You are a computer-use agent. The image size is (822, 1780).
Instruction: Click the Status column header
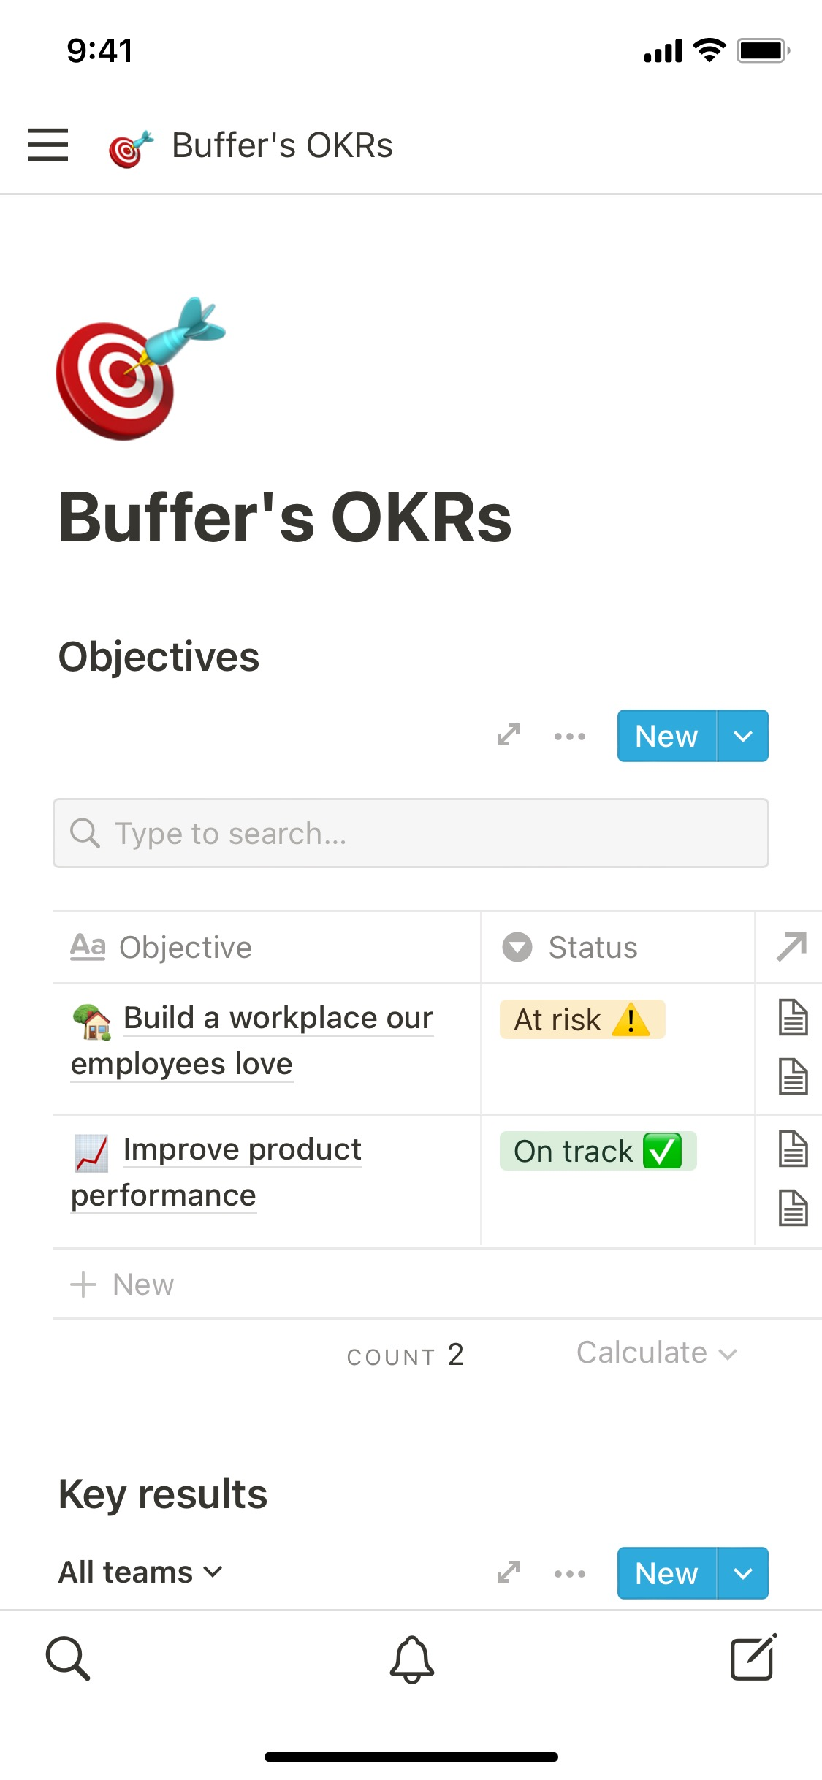(x=593, y=947)
